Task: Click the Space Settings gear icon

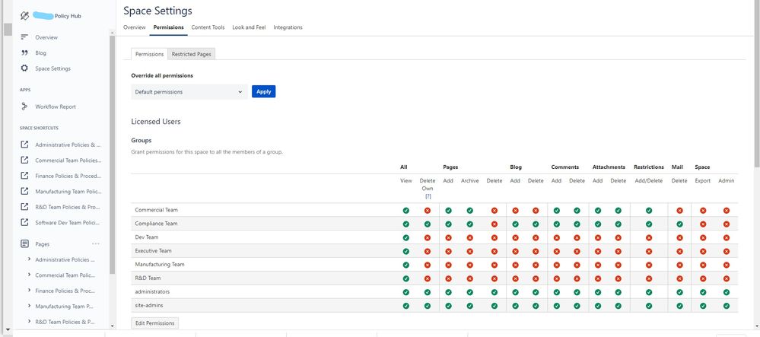Action: (x=24, y=68)
